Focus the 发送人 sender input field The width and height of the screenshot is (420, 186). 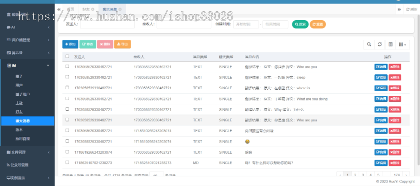coord(107,24)
